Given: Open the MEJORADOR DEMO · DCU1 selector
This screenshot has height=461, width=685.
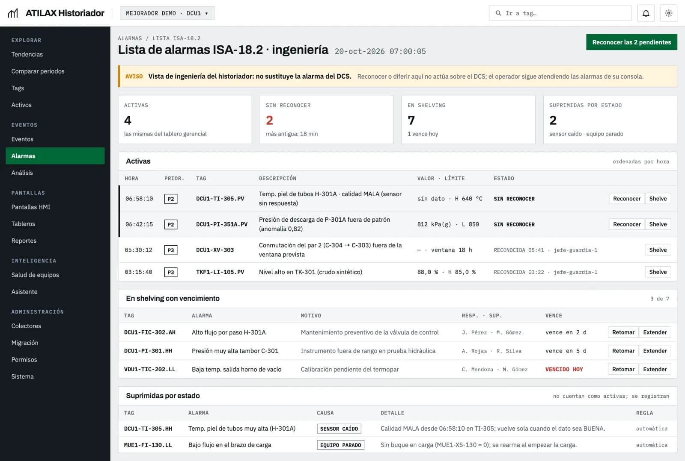Looking at the screenshot, I should tap(167, 13).
